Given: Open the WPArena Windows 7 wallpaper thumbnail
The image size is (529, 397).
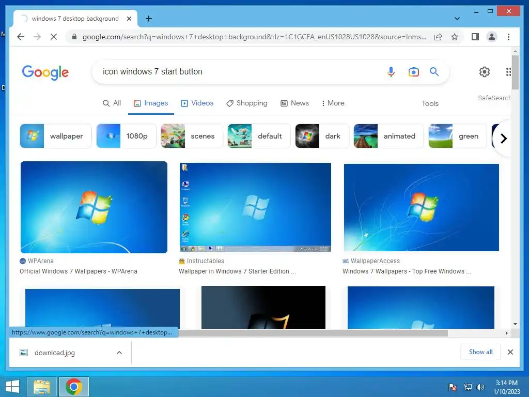Looking at the screenshot, I should tap(94, 207).
